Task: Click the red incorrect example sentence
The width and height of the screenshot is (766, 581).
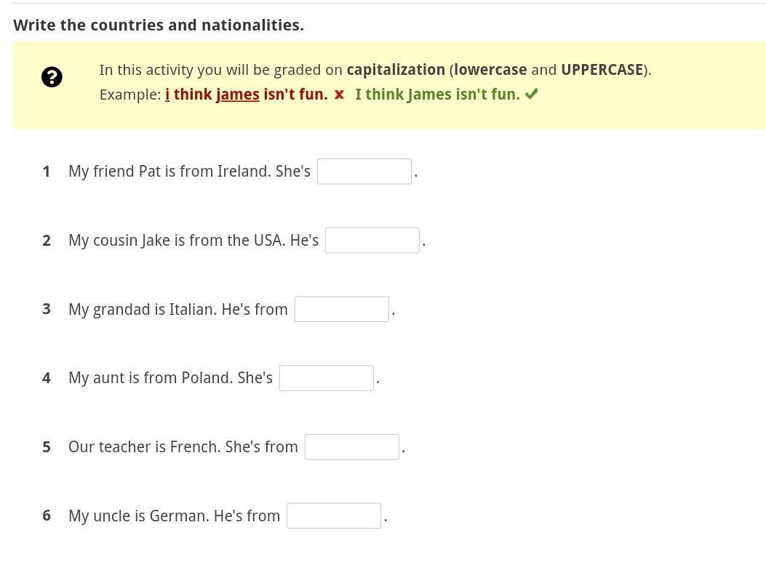Action: (x=247, y=95)
